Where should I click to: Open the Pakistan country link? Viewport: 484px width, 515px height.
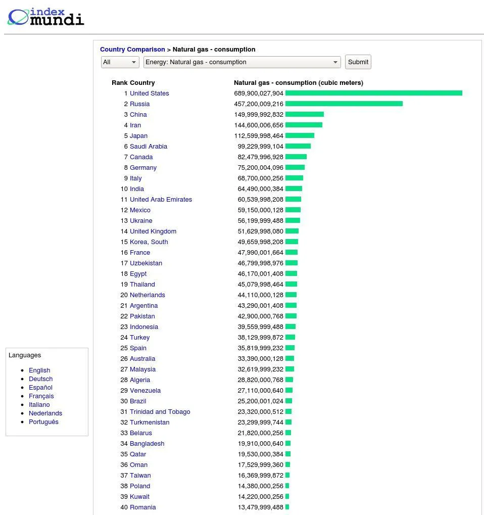(x=142, y=316)
